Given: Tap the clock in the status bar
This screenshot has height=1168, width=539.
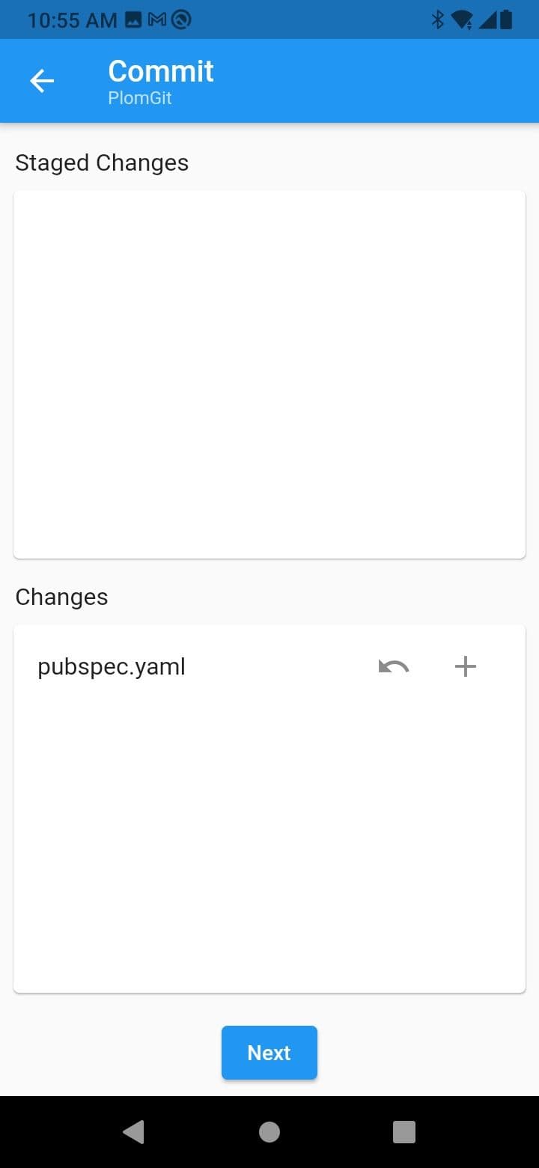Looking at the screenshot, I should click(x=71, y=20).
